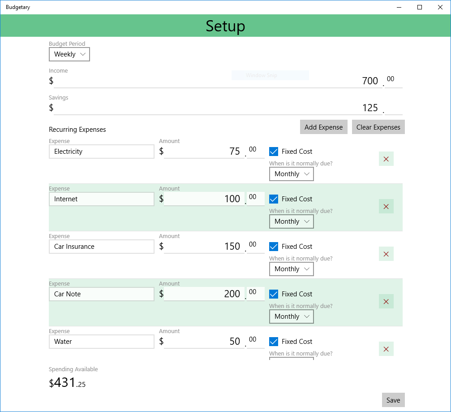Expand Car Note due date Monthly dropdown
The image size is (451, 412).
tap(292, 317)
